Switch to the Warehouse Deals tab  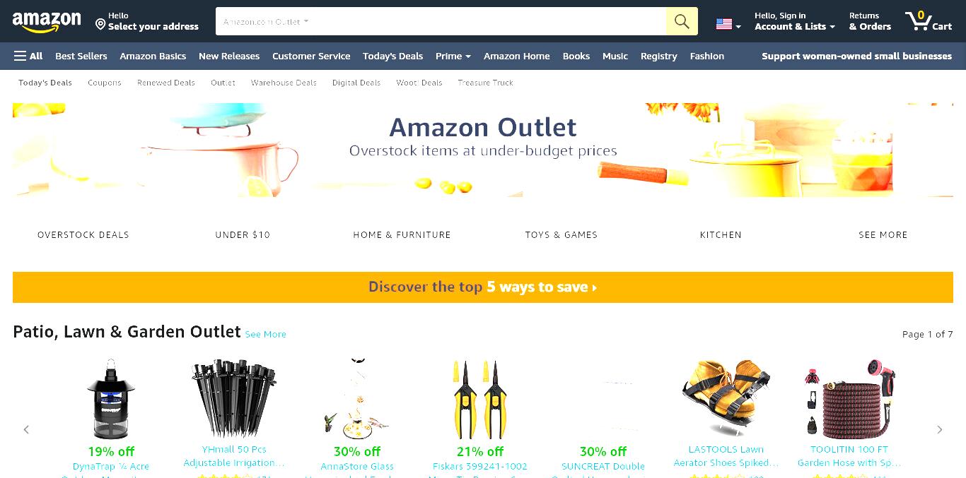[284, 83]
